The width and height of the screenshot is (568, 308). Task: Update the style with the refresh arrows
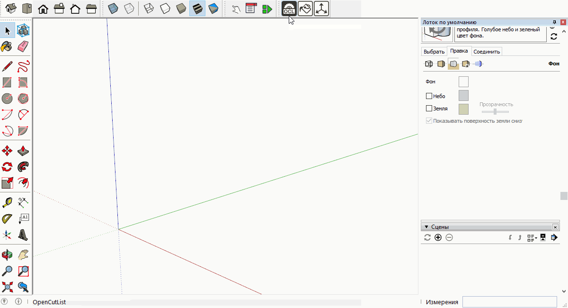click(x=554, y=36)
